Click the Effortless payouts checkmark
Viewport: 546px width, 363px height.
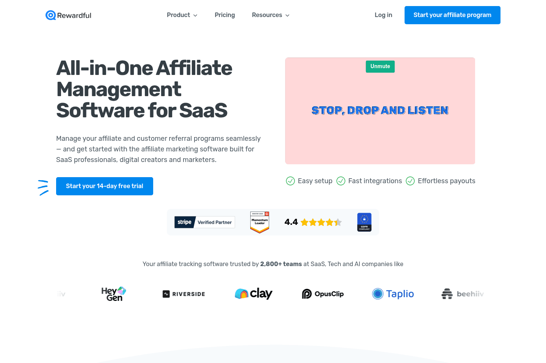pyautogui.click(x=410, y=181)
